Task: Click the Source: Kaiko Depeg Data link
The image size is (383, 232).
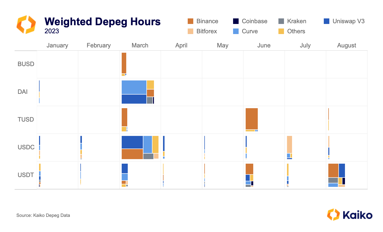Action: 43,215
